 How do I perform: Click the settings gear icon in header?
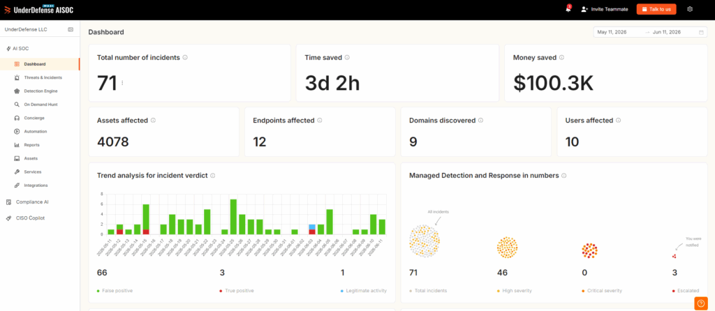click(690, 9)
